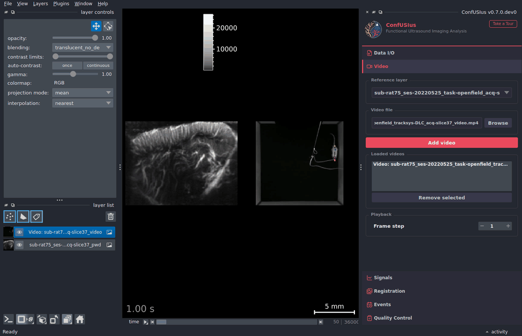Expand the Quality Control section
The height and width of the screenshot is (336, 522).
(441, 317)
